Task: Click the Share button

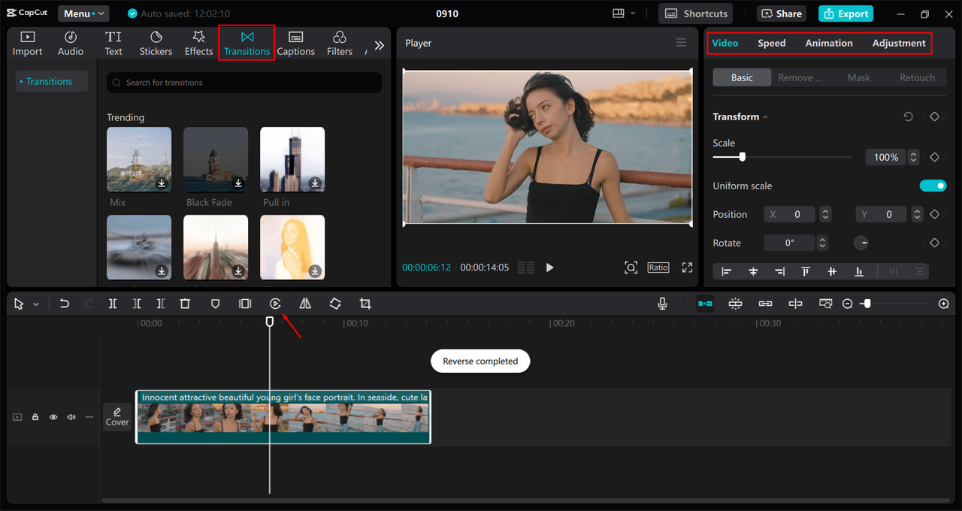Action: coord(782,14)
